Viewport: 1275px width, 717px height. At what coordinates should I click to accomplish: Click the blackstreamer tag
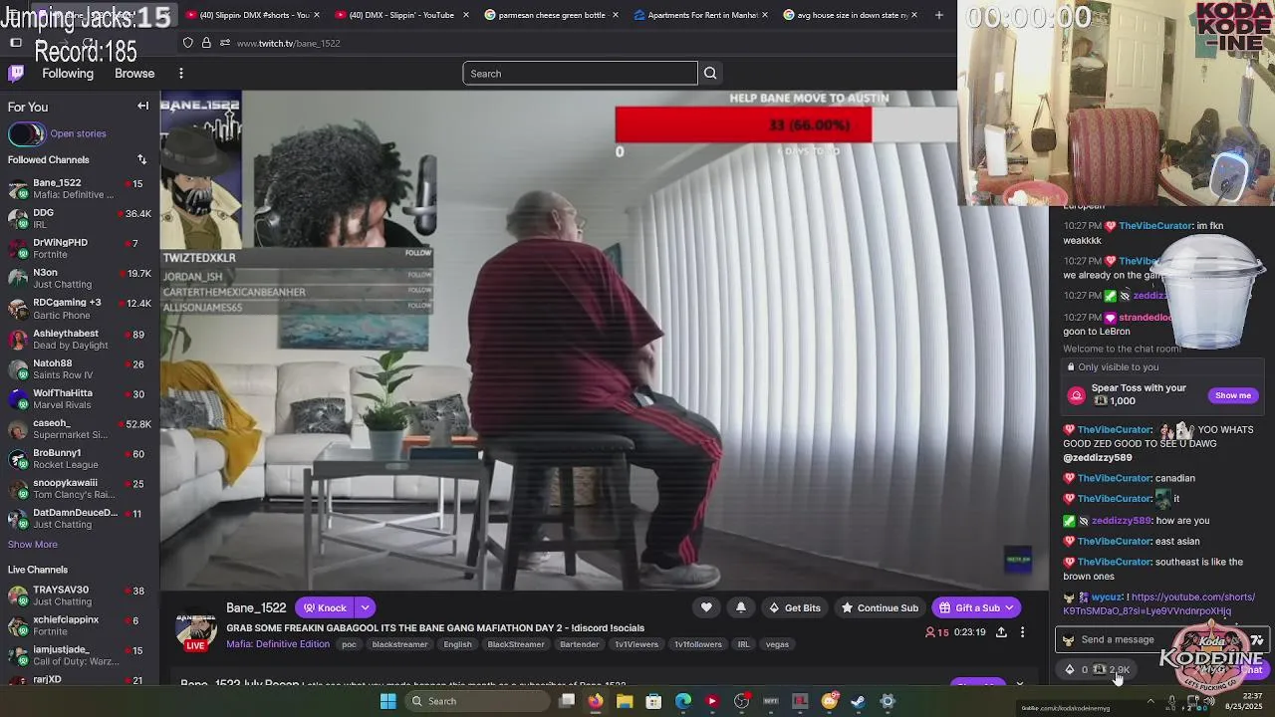(x=399, y=644)
